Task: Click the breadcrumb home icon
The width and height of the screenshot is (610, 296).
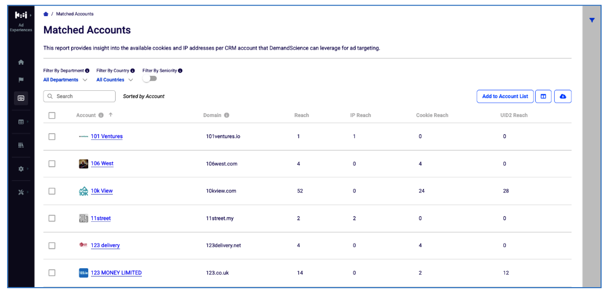Action: (46, 14)
